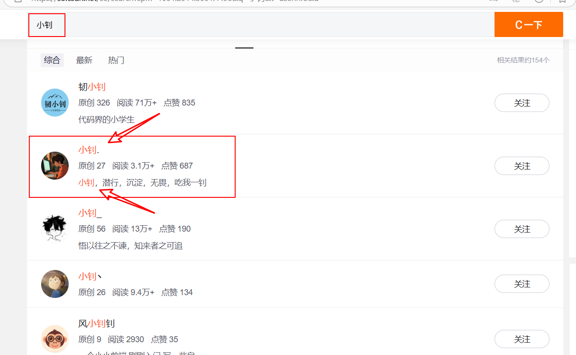
Task: Click stats line 原创 56 阅读 13万+
Action: tap(135, 229)
